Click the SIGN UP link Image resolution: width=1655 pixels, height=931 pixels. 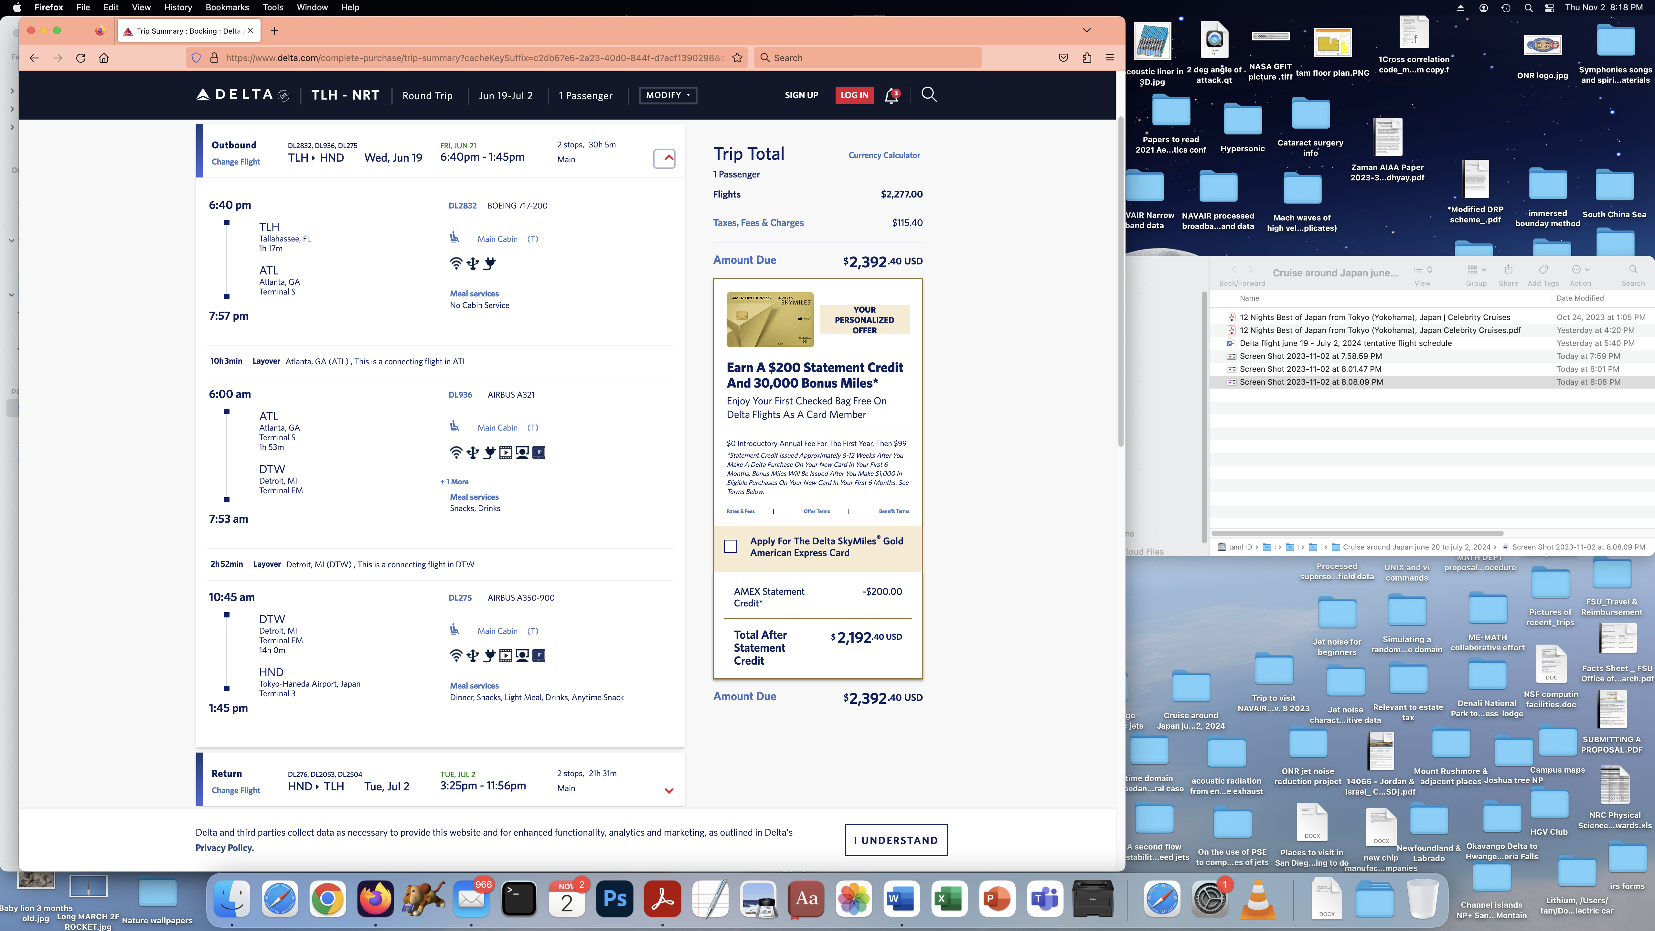click(801, 95)
